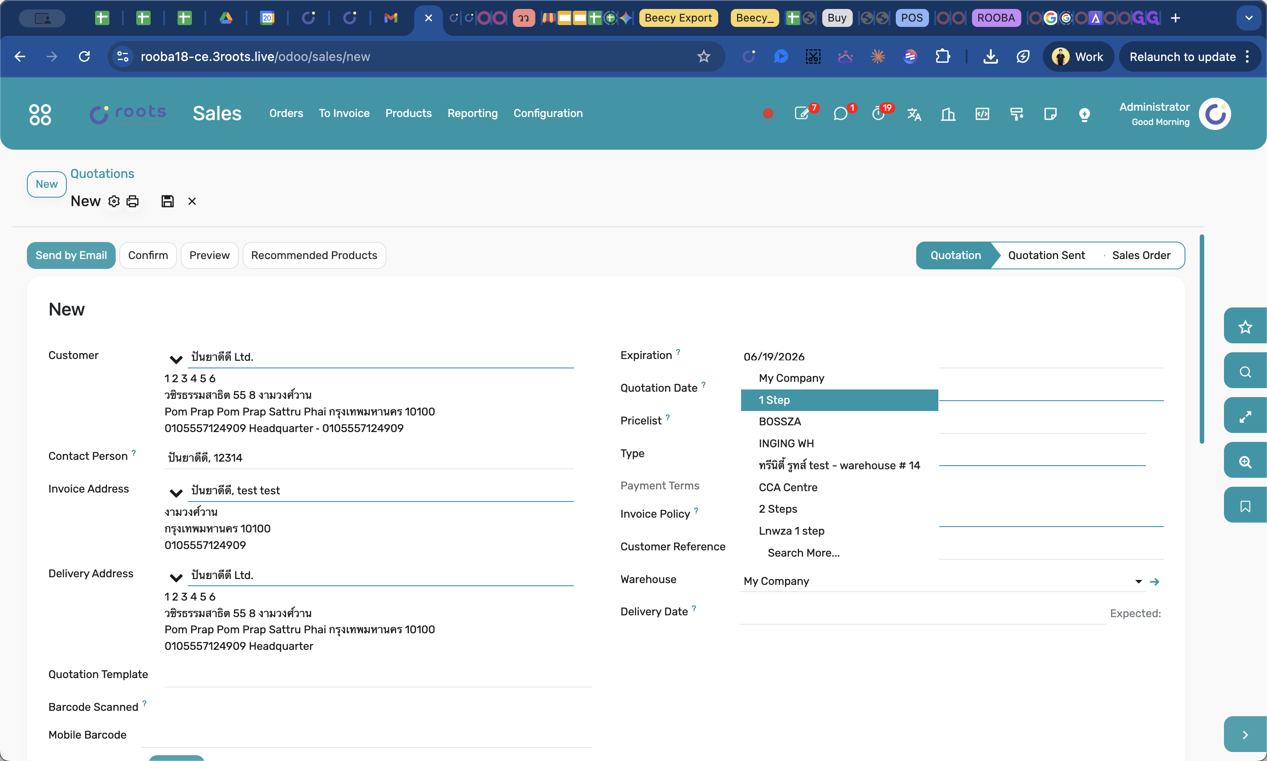The image size is (1267, 761).
Task: Open the chat messages icon with badge 1
Action: (841, 113)
